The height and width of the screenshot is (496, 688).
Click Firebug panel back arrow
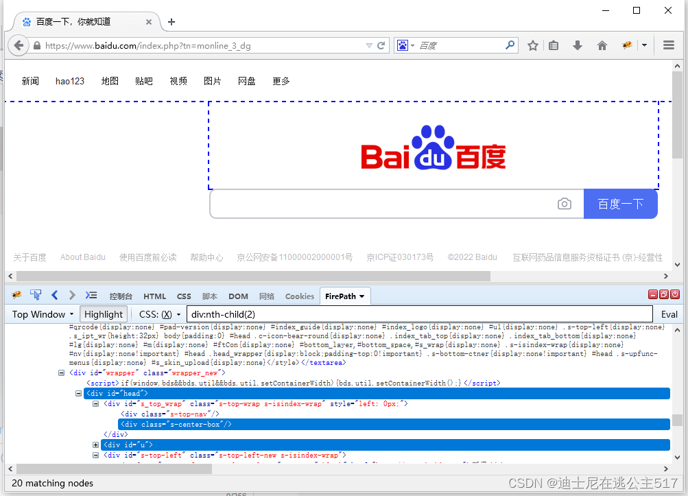point(54,295)
